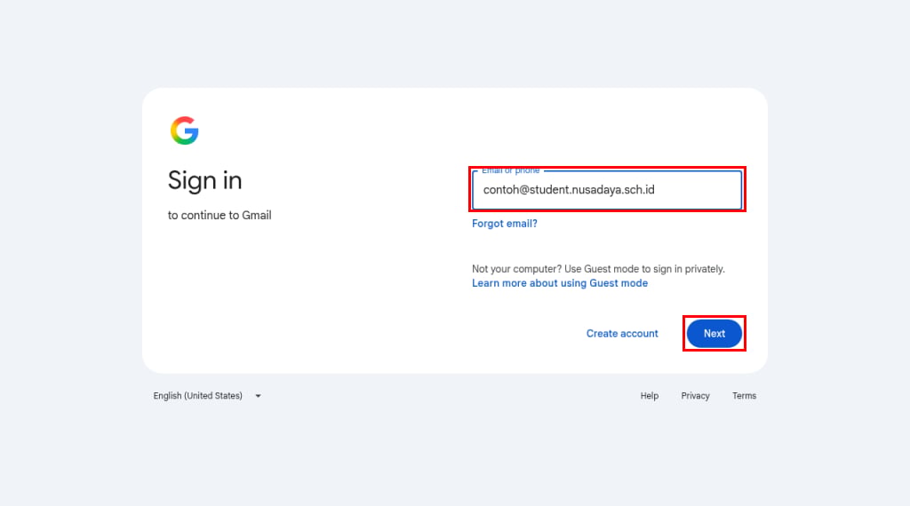Open Learn more about using Guest mode
Viewport: 910px width, 506px height.
[x=560, y=283]
